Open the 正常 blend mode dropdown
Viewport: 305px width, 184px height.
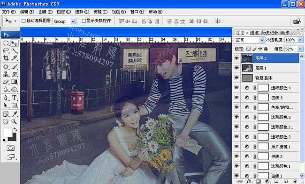262,40
